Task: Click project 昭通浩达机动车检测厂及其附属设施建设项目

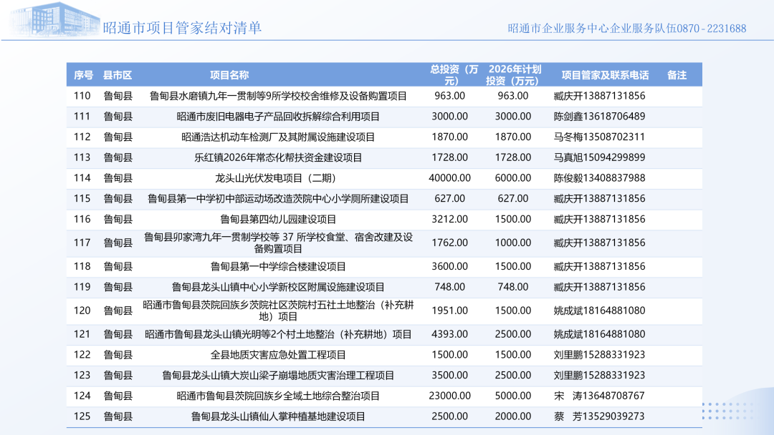Action: 278,137
